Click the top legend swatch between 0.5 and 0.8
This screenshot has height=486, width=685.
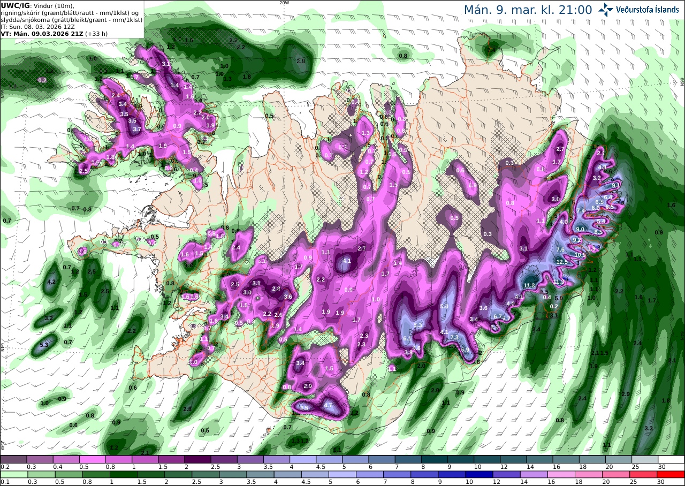click(92, 459)
